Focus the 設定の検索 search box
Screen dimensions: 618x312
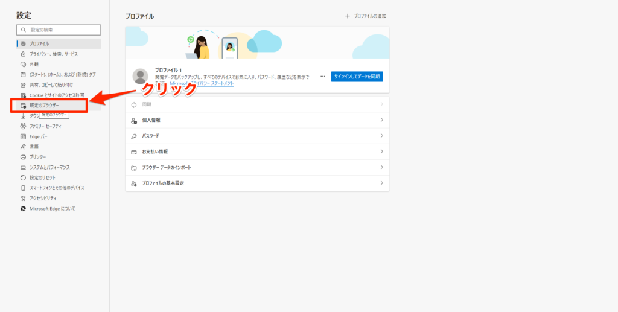pyautogui.click(x=63, y=30)
